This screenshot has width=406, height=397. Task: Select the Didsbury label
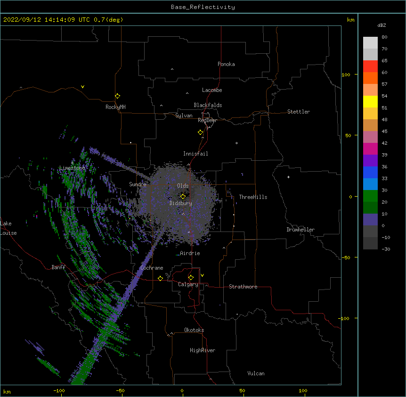click(x=181, y=203)
